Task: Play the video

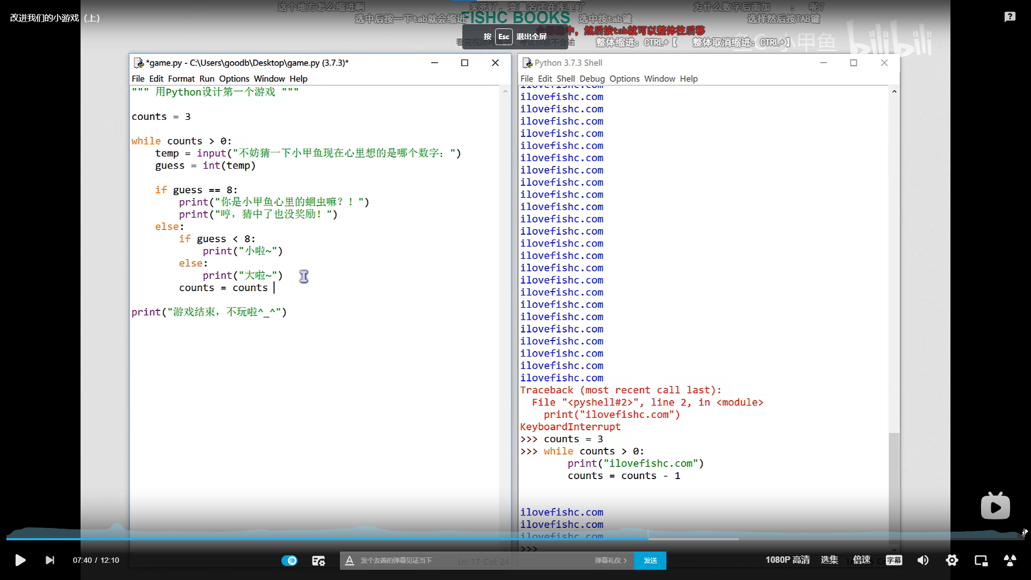Action: [20, 560]
